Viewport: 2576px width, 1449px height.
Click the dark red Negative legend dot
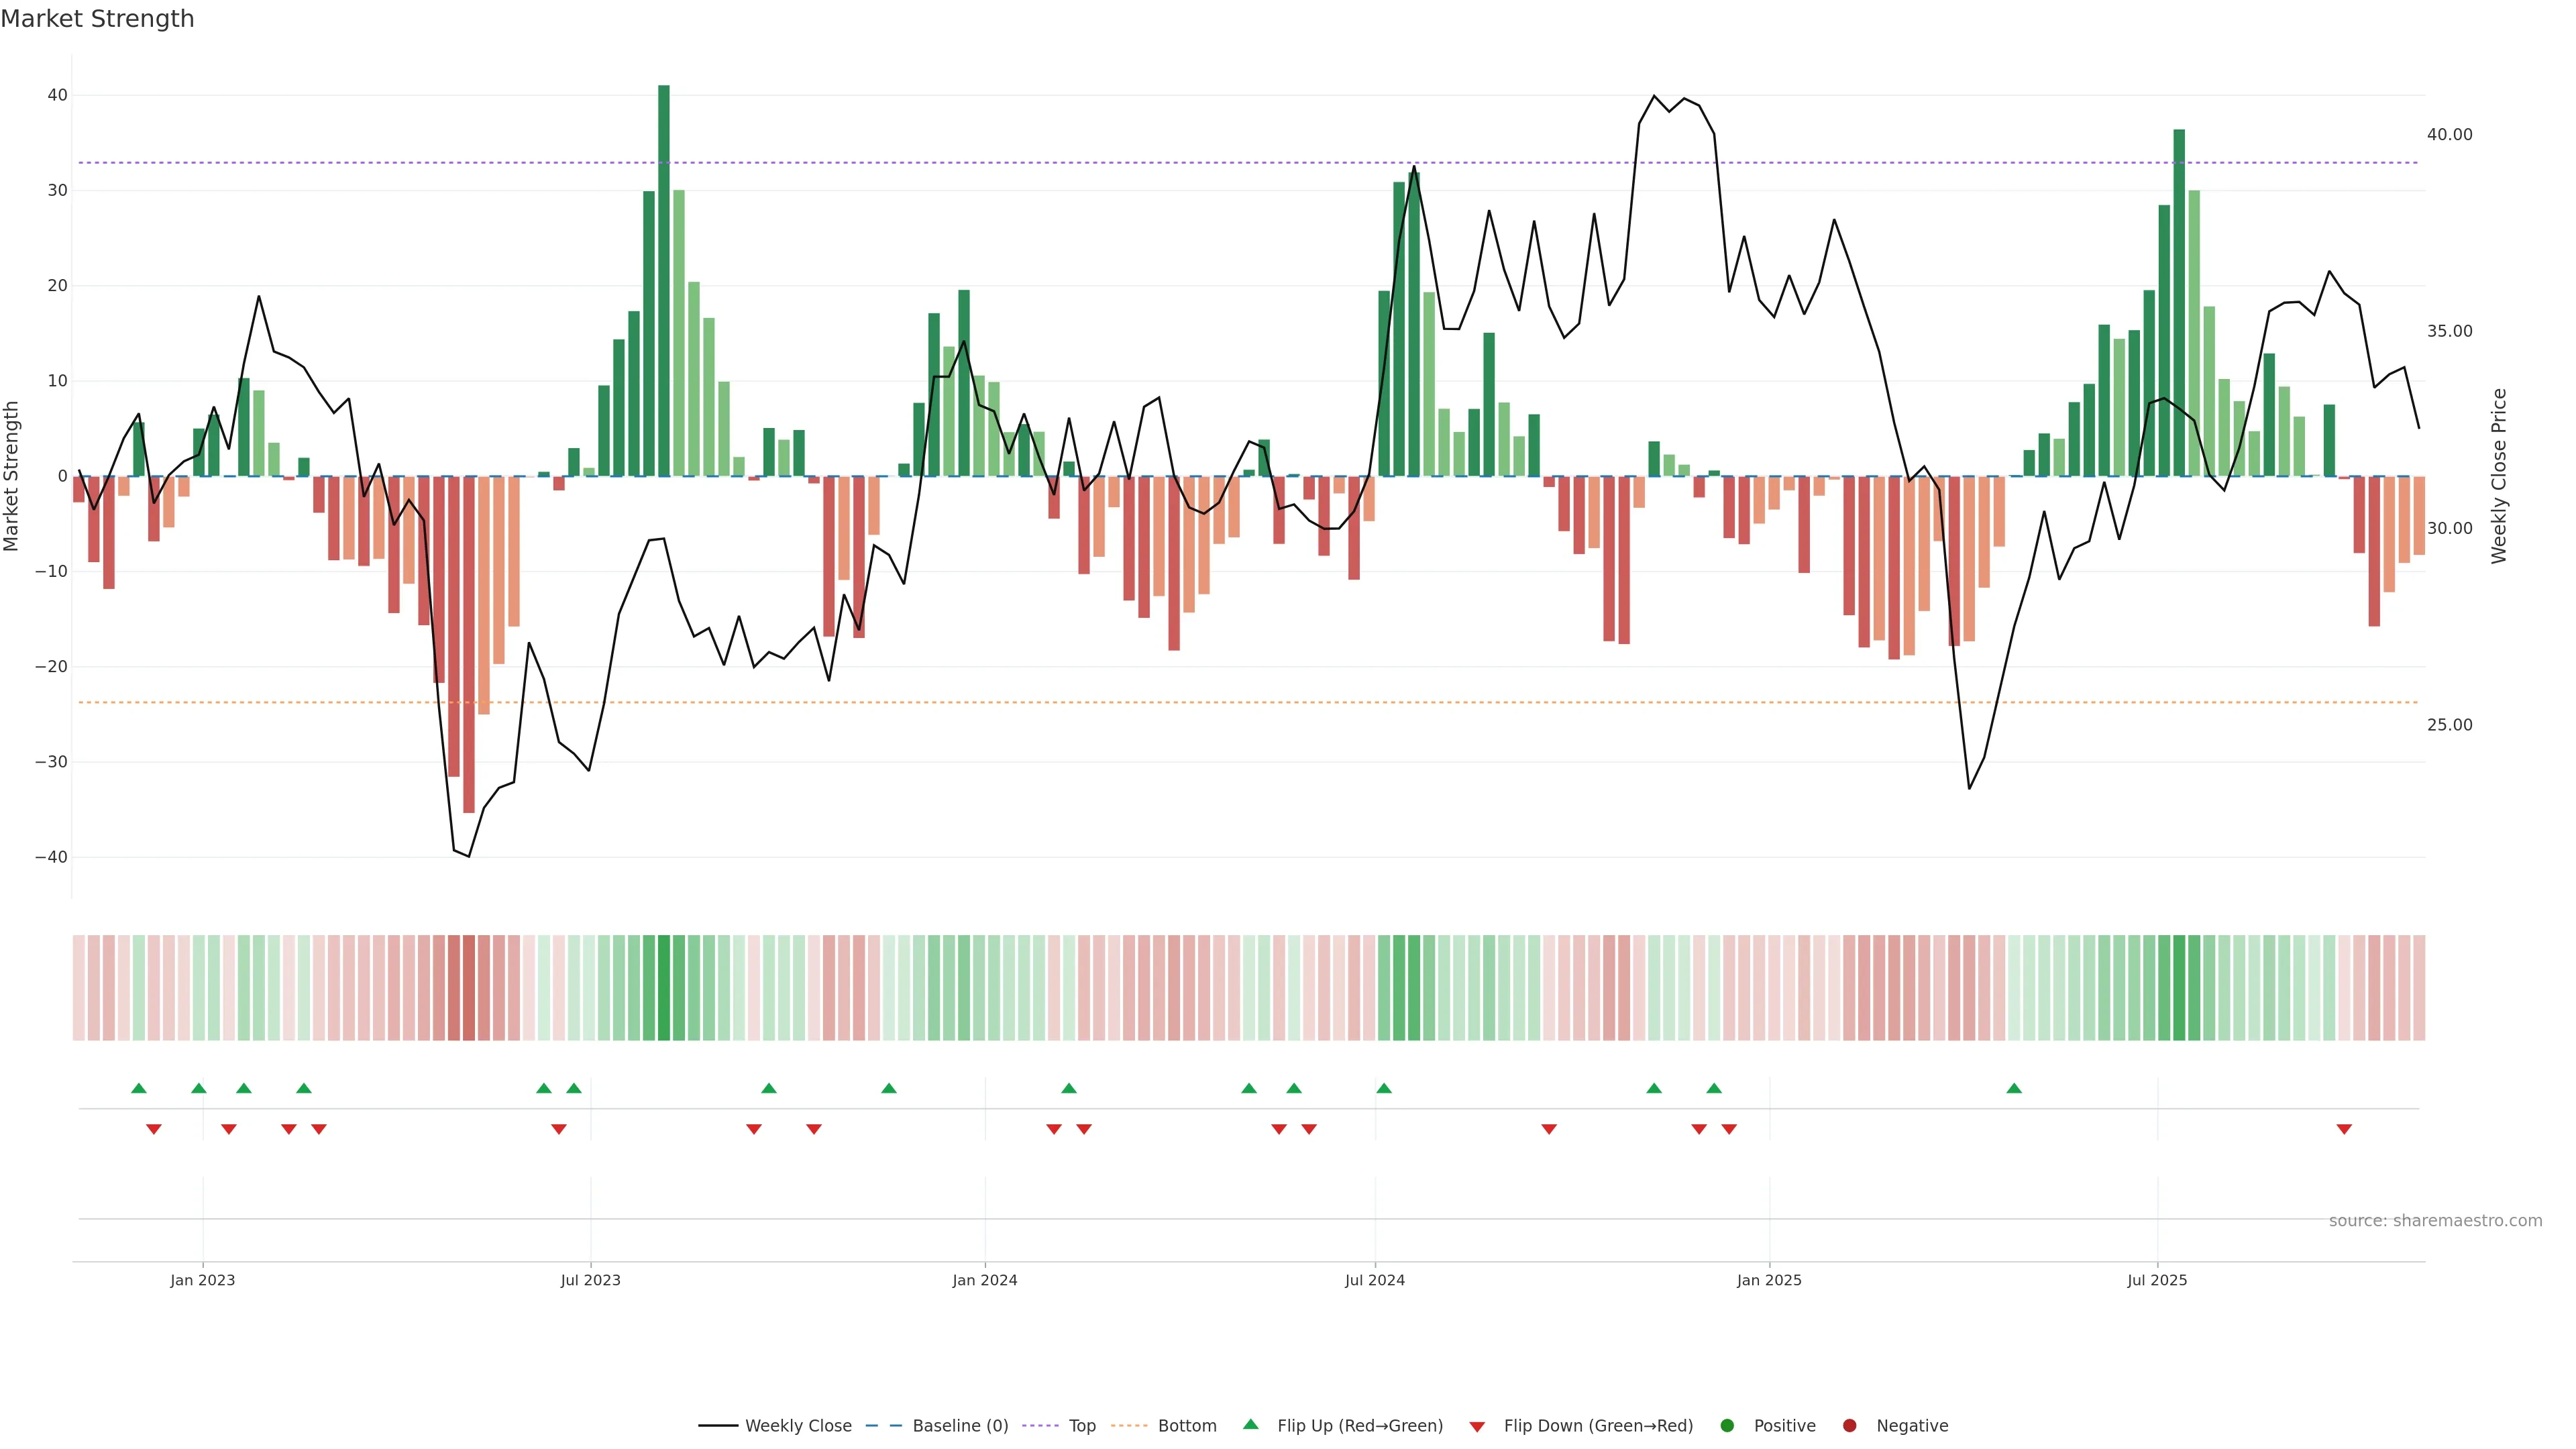[x=1849, y=1425]
